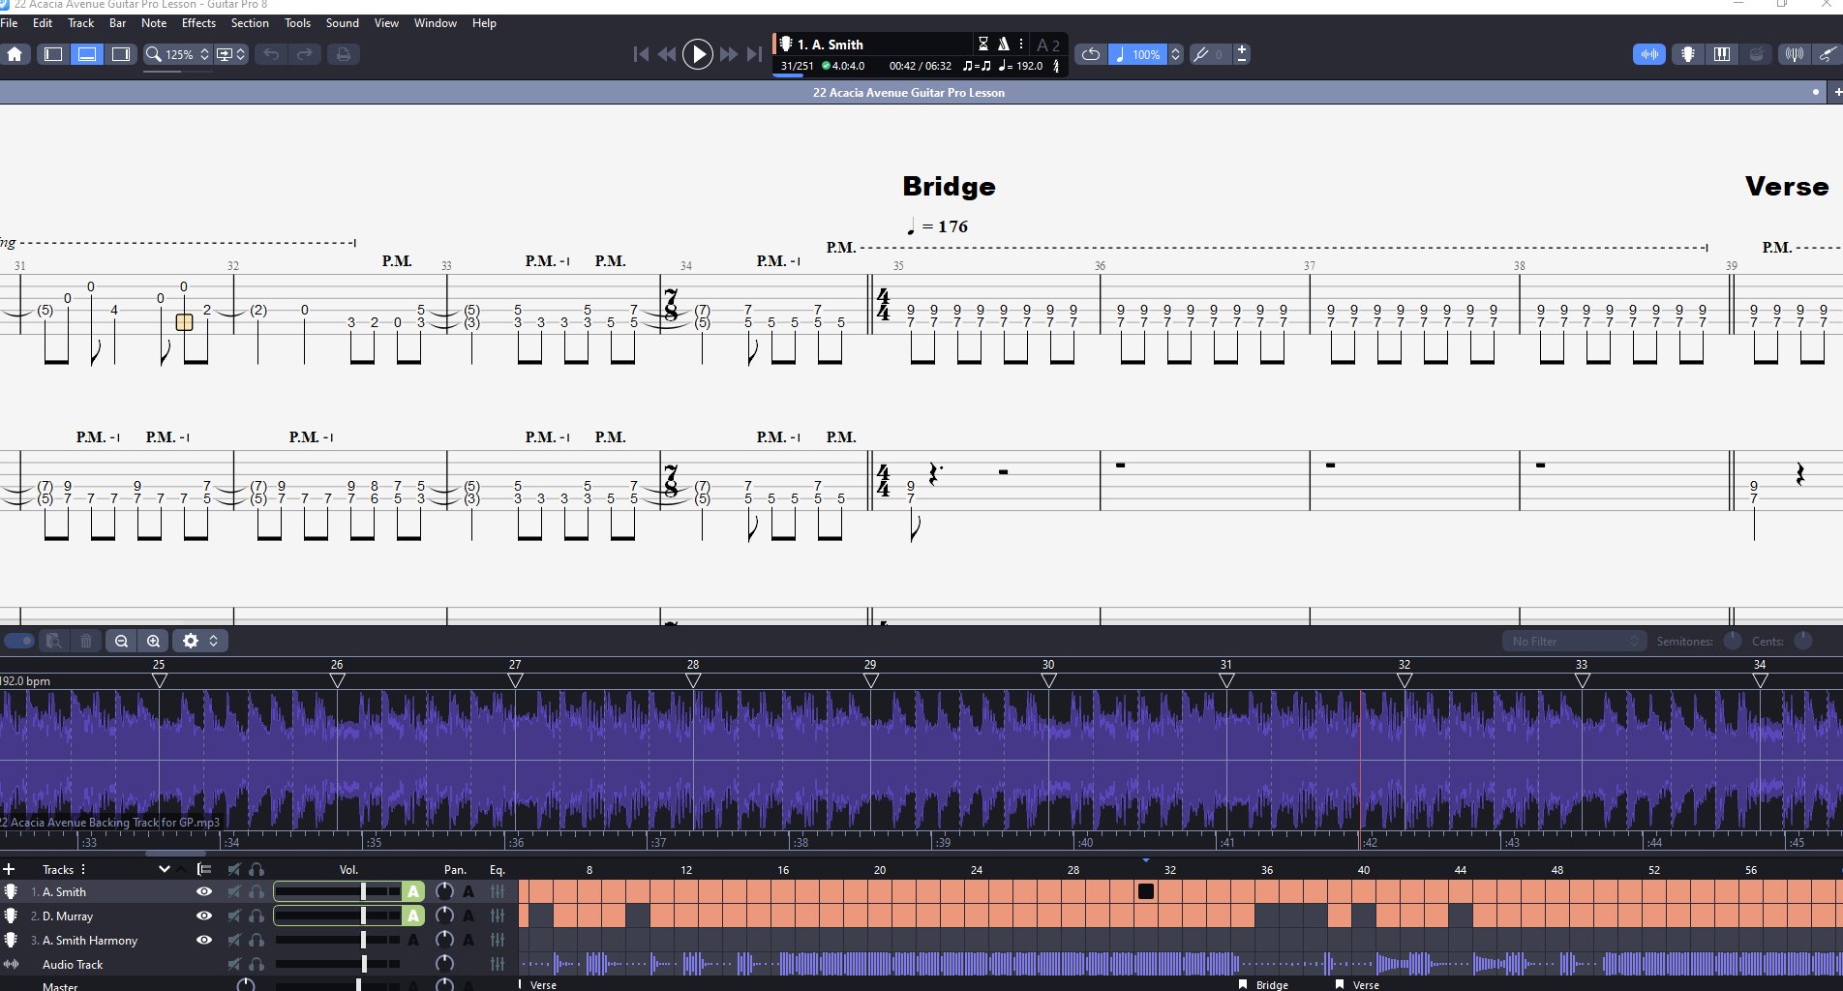Open the tuning fork tuner tool
The image size is (1843, 991).
tap(1201, 54)
